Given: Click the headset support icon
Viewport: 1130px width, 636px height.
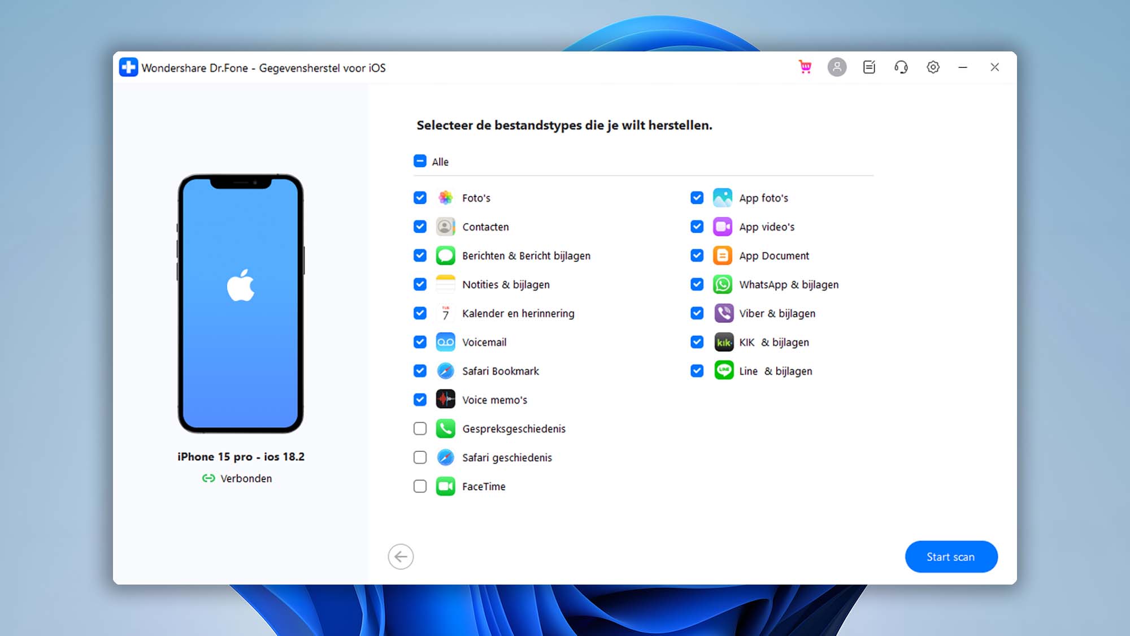Looking at the screenshot, I should (x=900, y=67).
